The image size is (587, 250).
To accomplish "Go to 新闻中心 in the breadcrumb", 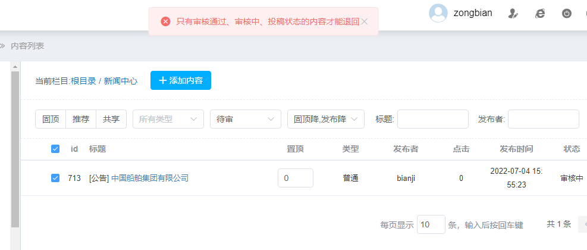I will tap(121, 81).
